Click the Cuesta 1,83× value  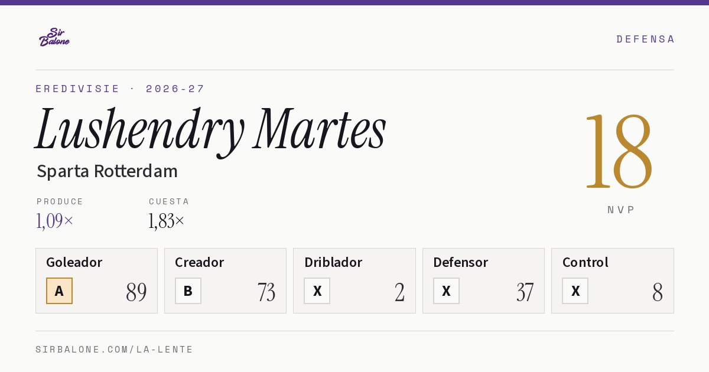tap(167, 221)
